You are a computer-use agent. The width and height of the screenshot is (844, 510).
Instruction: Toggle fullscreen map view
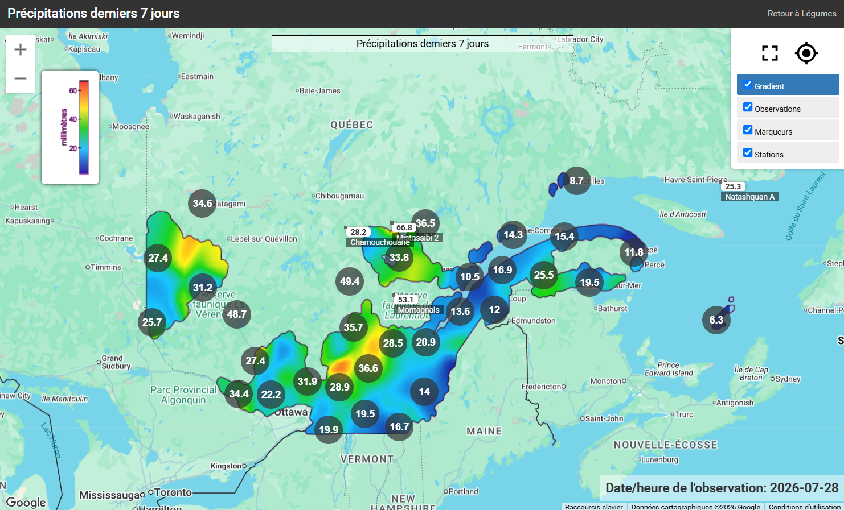tap(770, 53)
